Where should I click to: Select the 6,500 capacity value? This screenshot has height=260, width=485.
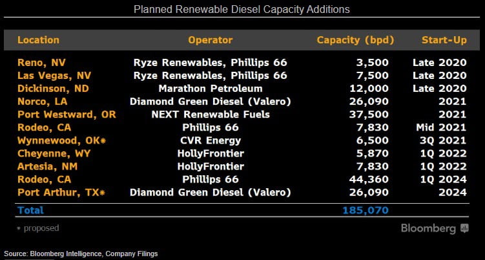click(x=371, y=141)
